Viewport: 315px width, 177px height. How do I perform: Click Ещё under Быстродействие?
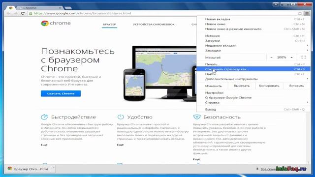point(44,145)
